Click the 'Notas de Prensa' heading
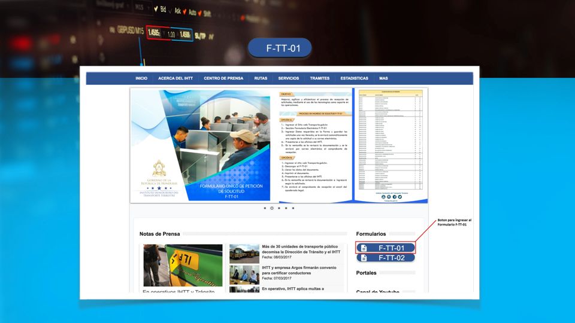The image size is (575, 323). pyautogui.click(x=159, y=234)
